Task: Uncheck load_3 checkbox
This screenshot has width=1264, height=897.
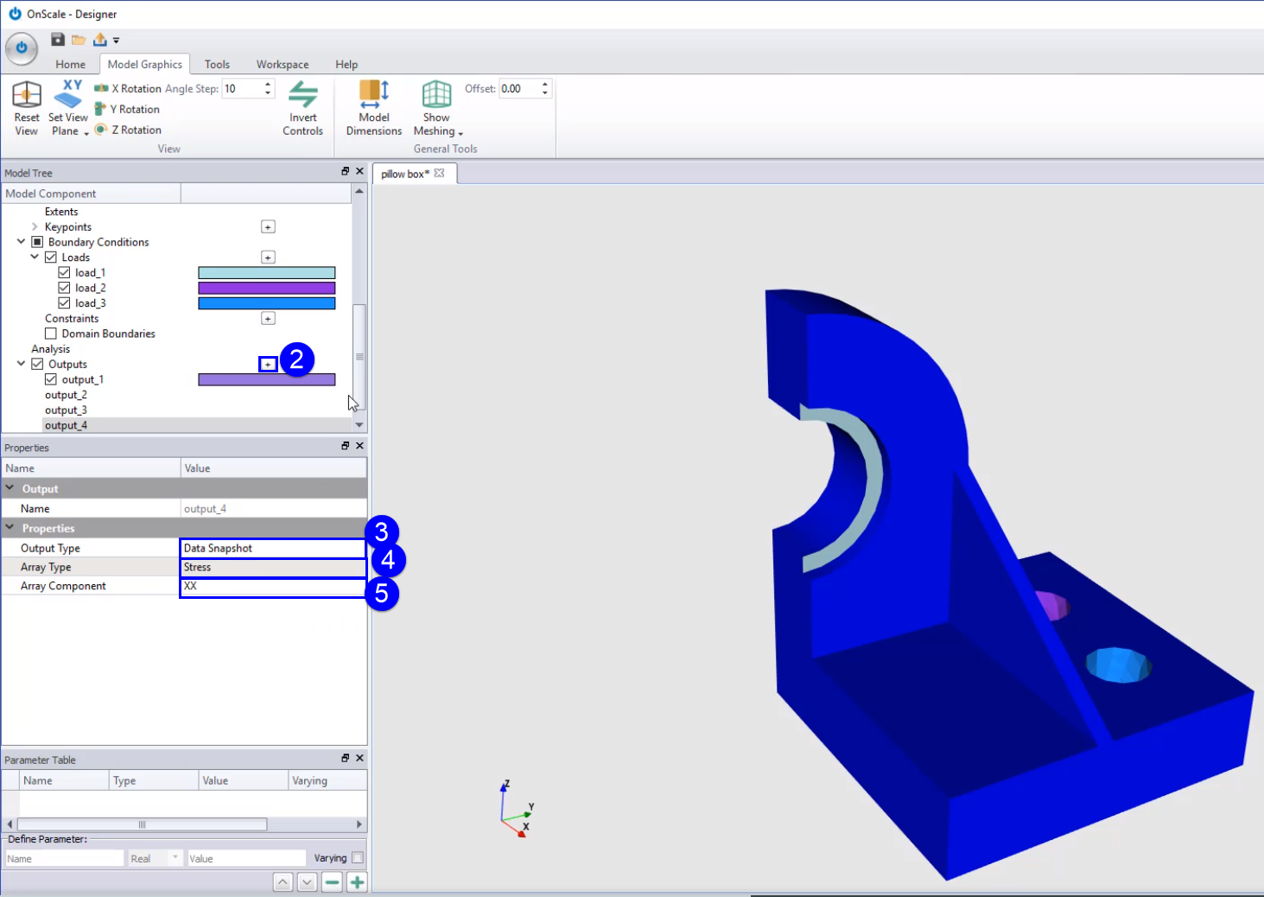Action: pyautogui.click(x=64, y=303)
